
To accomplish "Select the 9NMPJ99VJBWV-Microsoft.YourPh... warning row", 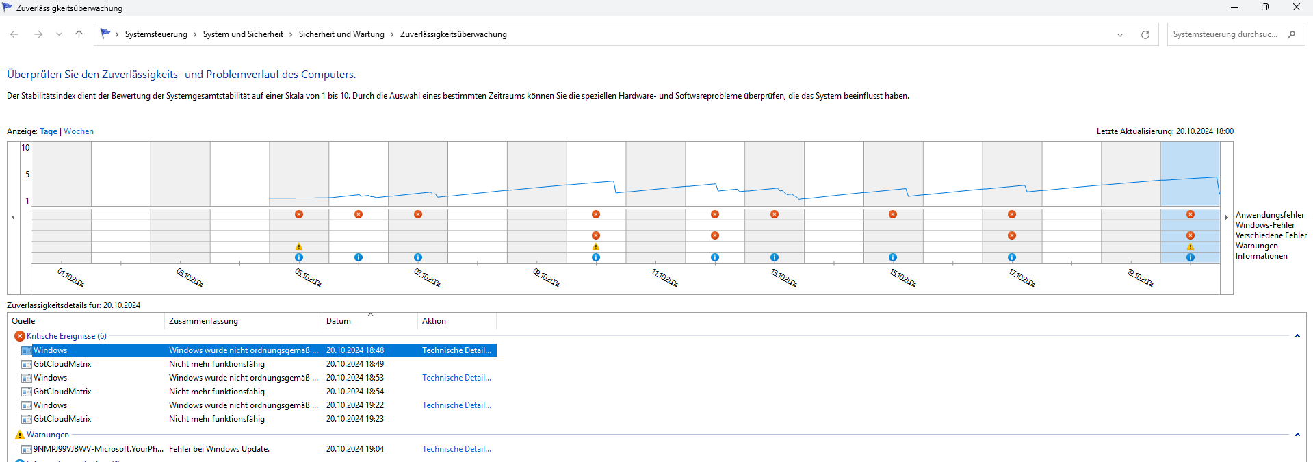I will tap(259, 449).
